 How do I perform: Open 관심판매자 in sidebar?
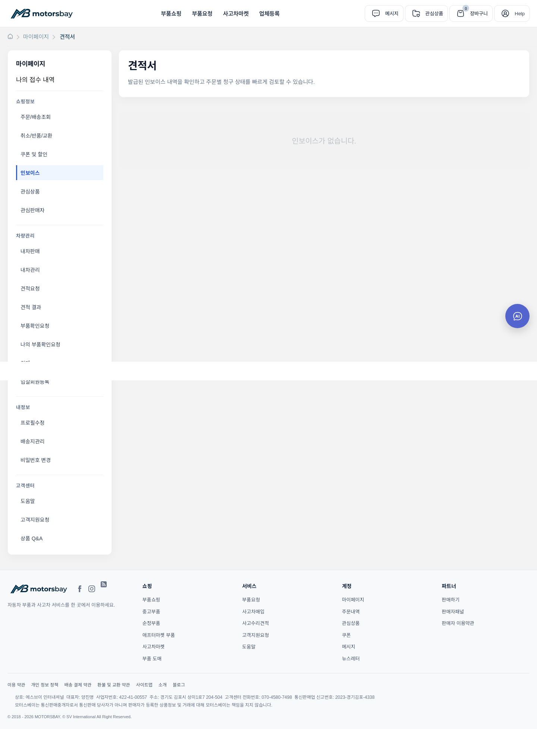[60, 210]
